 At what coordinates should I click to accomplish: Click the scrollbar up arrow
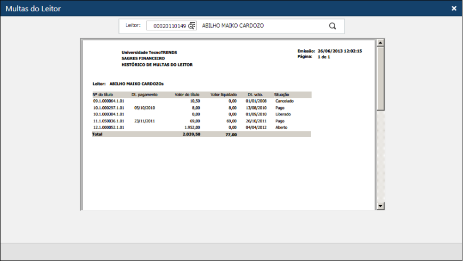(x=380, y=43)
